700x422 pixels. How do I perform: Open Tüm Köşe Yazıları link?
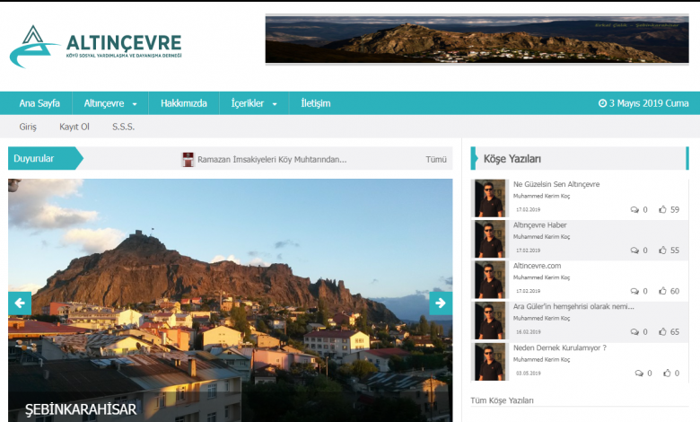coord(502,400)
